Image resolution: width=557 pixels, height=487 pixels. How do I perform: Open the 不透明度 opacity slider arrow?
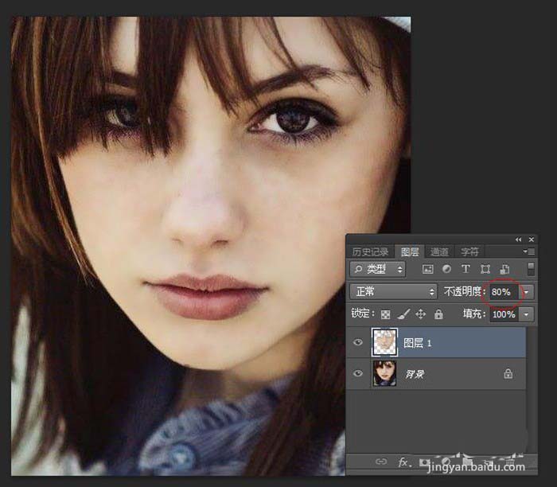(x=527, y=292)
